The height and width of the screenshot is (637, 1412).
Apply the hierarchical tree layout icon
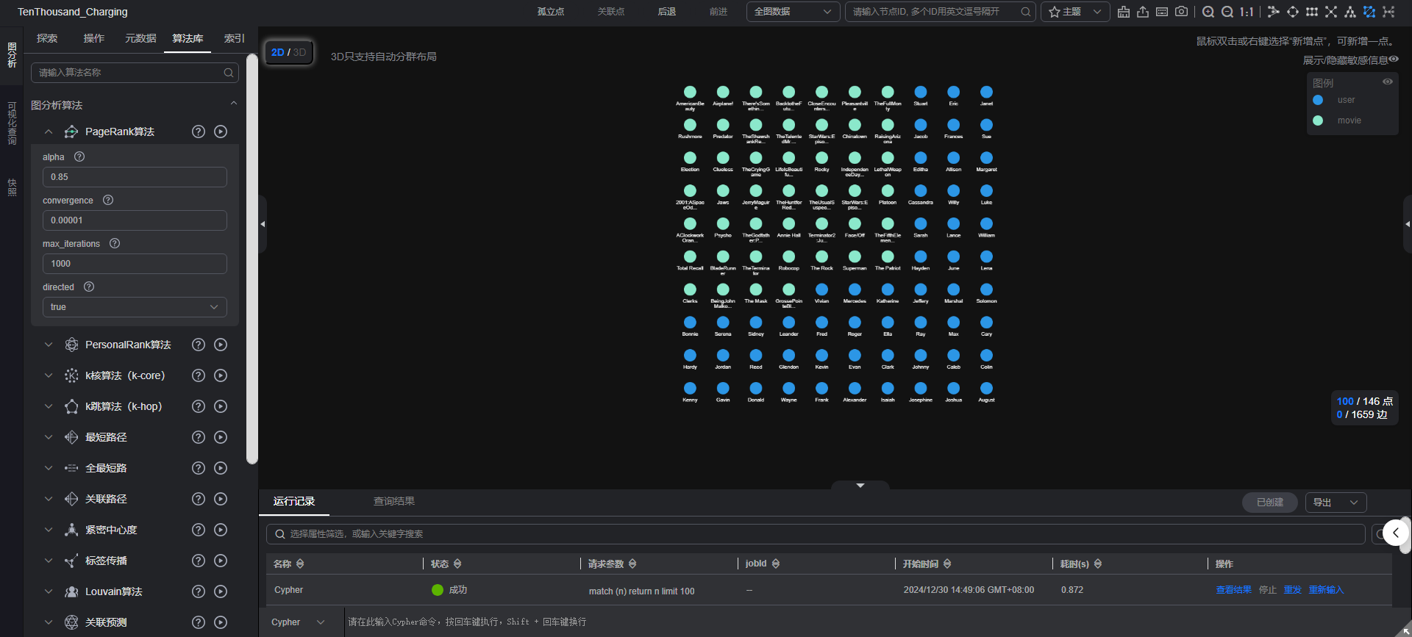pyautogui.click(x=1350, y=12)
